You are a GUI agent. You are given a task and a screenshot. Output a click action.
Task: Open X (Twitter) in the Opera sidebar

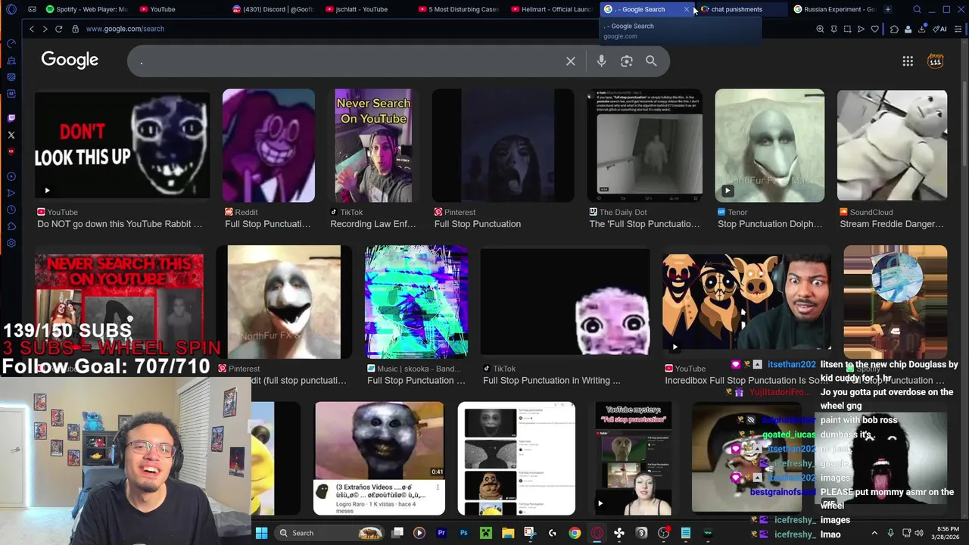(11, 135)
